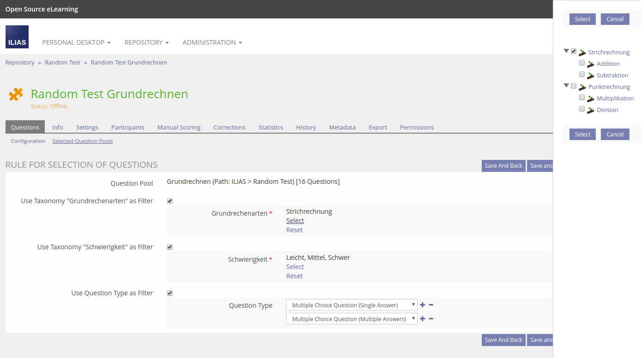641x358 pixels.
Task: Click Cancel button at top of panel
Action: [615, 19]
